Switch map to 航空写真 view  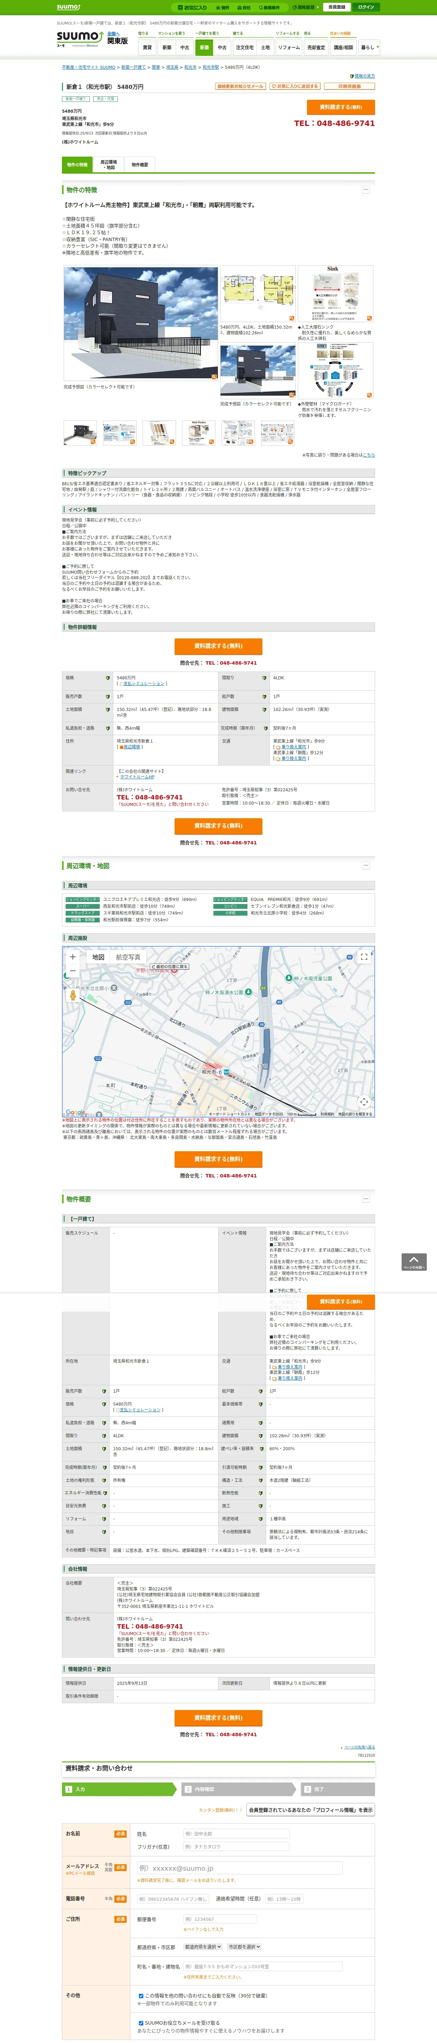click(128, 957)
